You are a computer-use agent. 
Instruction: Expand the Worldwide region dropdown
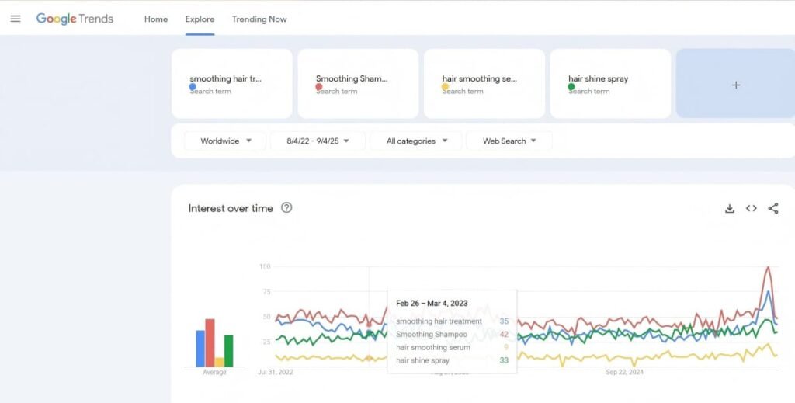coord(225,141)
